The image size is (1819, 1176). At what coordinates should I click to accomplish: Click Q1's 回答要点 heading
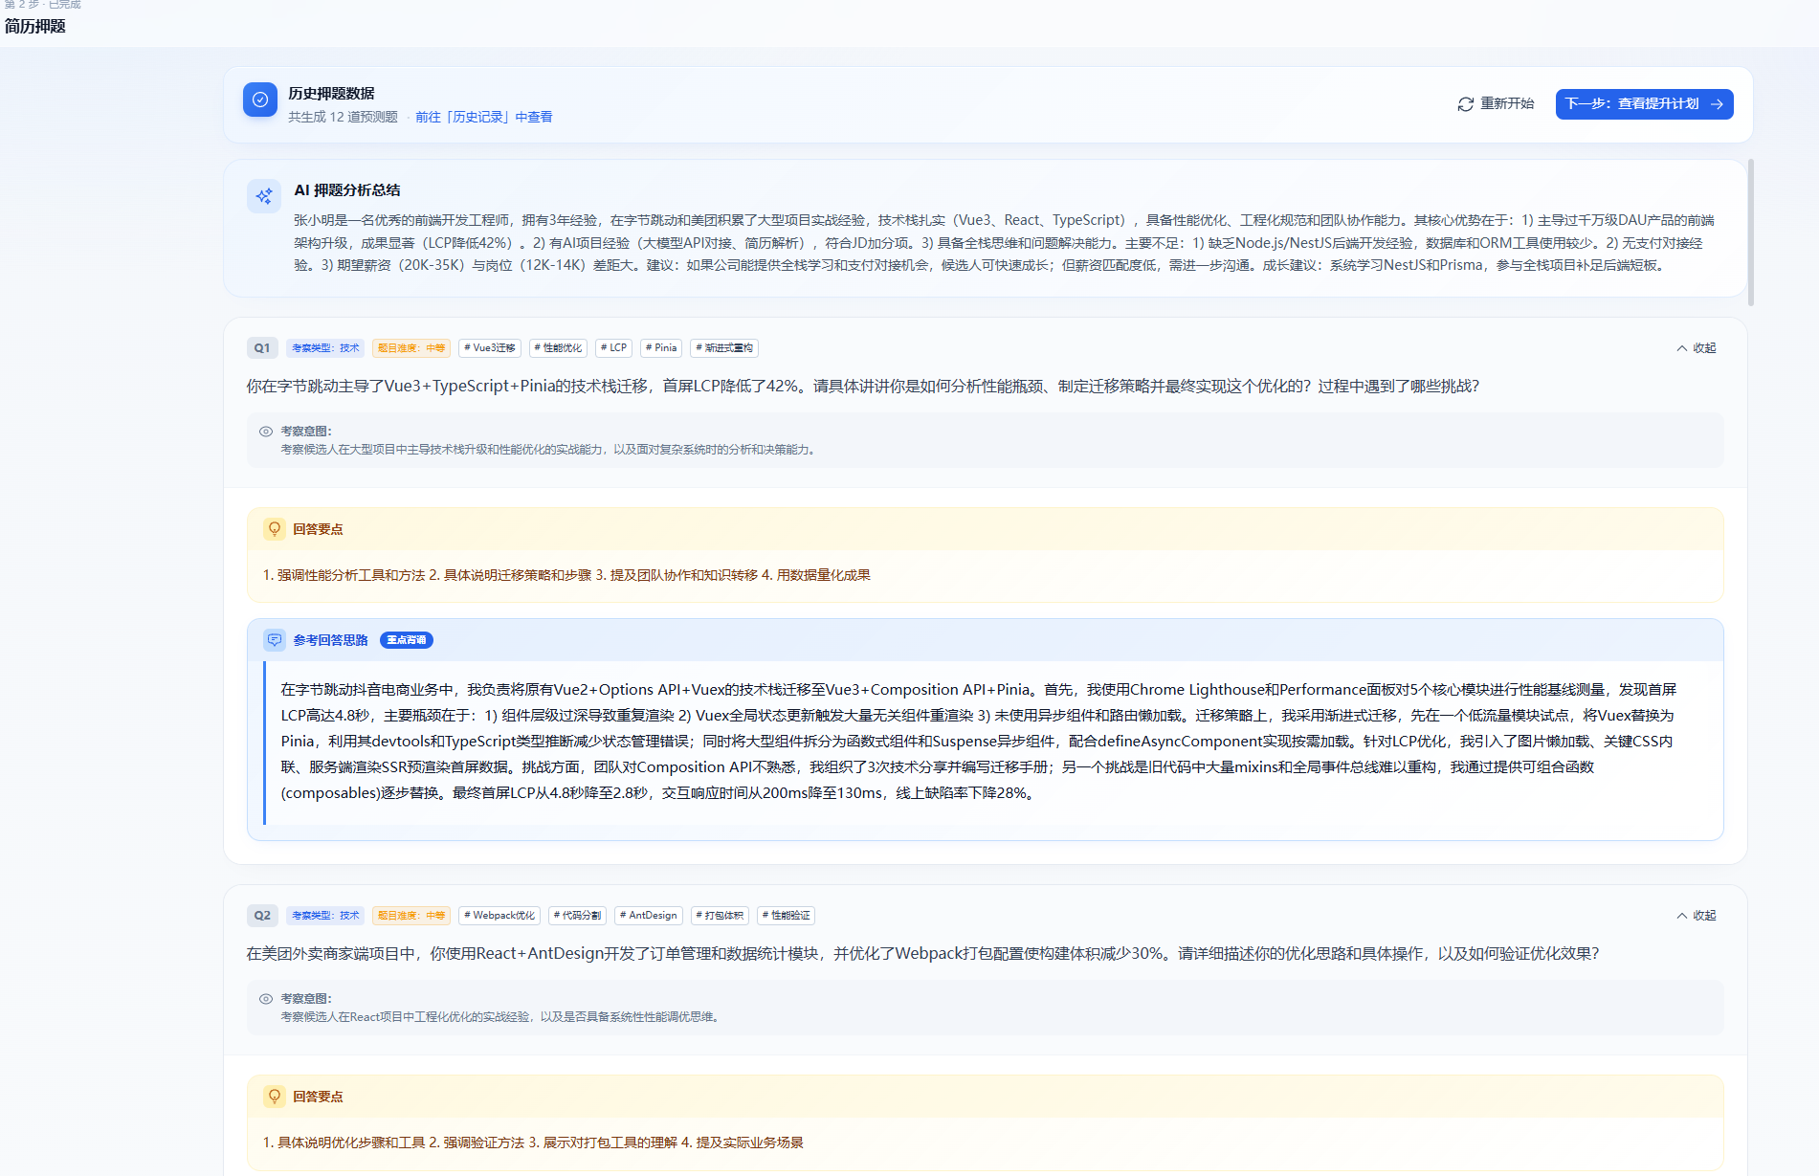pyautogui.click(x=318, y=529)
